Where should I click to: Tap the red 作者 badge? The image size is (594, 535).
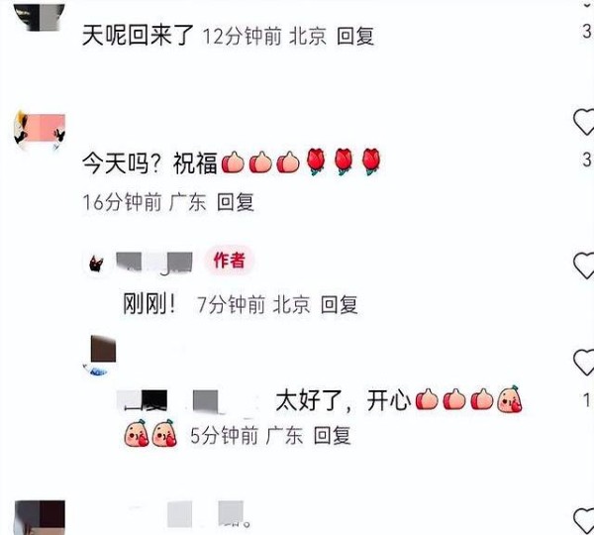(230, 261)
